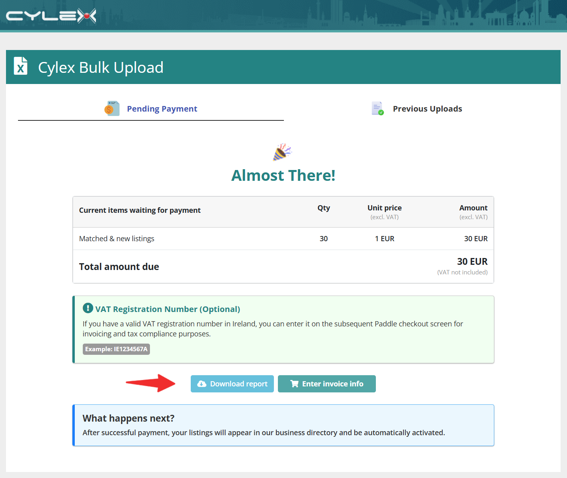This screenshot has width=567, height=478.
Task: Click the Pending Payment dollar document icon
Action: 112,108
